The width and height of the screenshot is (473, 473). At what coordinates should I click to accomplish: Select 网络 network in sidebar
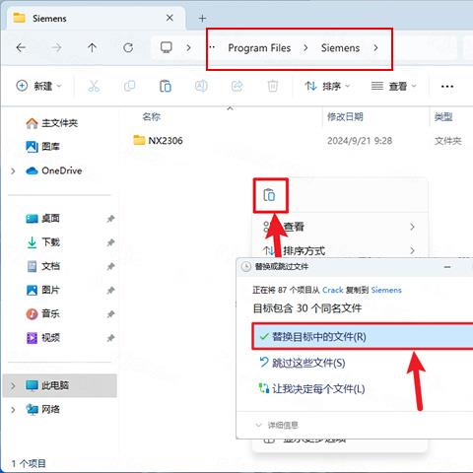click(x=42, y=409)
